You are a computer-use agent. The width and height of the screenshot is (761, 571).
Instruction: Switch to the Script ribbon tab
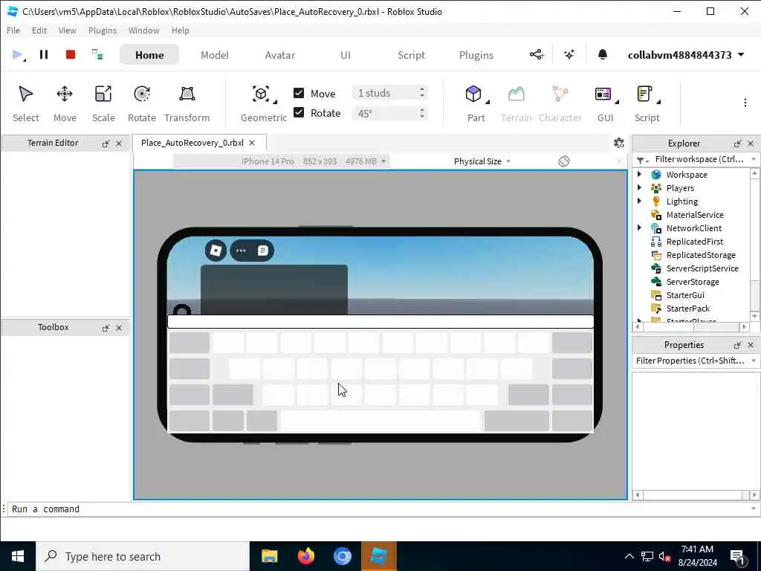[x=411, y=55]
